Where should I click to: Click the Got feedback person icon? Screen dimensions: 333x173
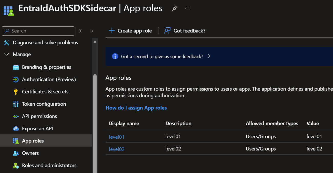[167, 31]
